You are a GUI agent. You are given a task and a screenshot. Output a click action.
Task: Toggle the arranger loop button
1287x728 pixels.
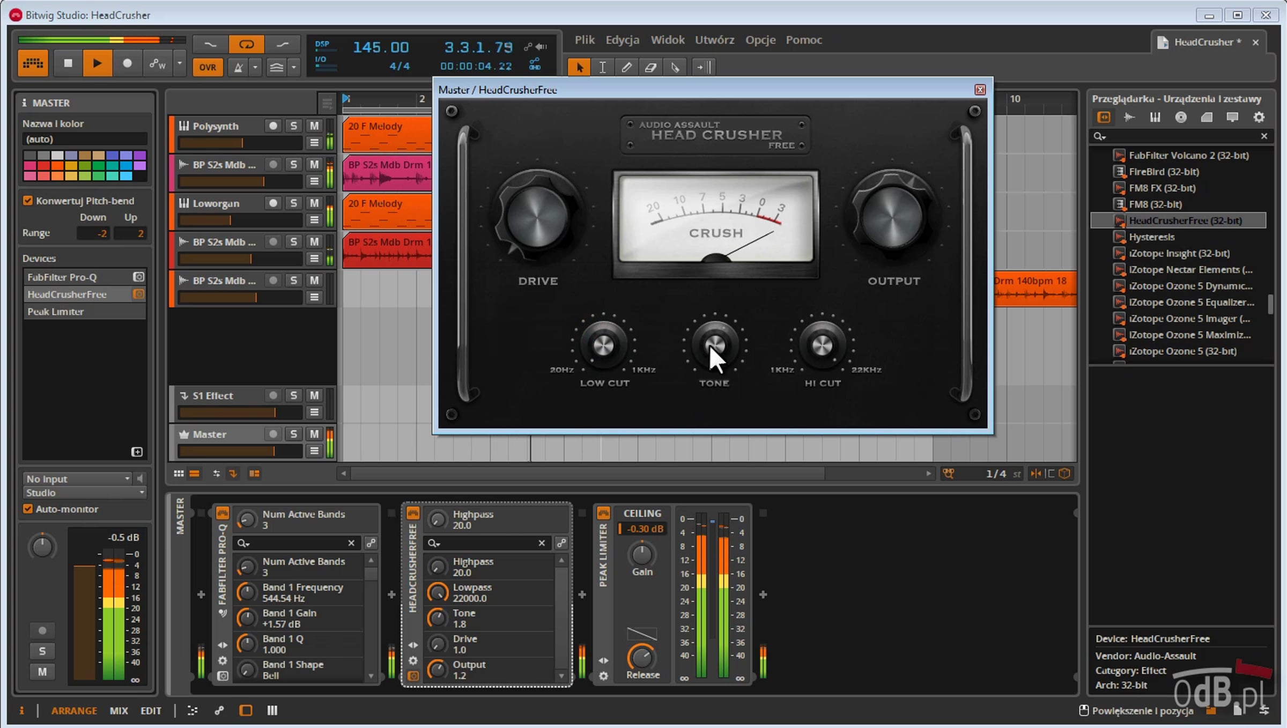[x=246, y=45]
